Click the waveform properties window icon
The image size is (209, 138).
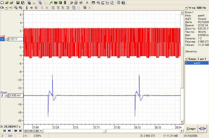(76, 3)
